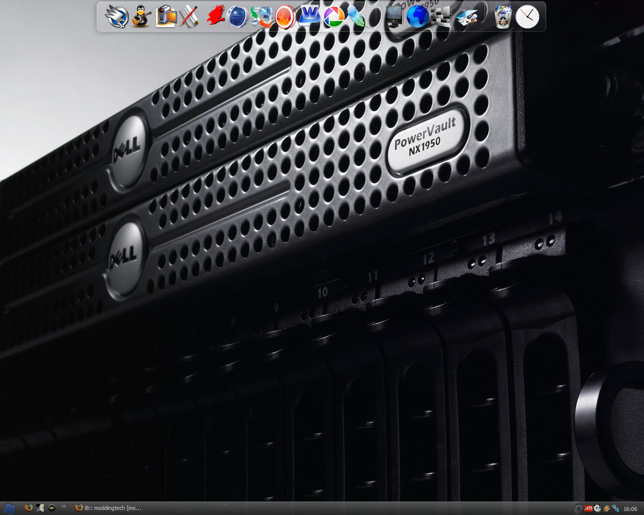
Task: Open the gray brick wall firewall icon
Action: click(x=441, y=17)
